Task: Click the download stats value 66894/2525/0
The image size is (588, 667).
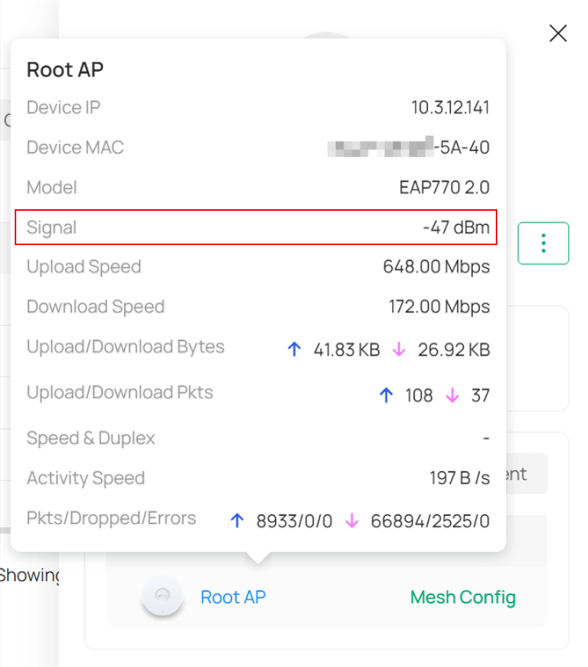Action: pos(430,521)
